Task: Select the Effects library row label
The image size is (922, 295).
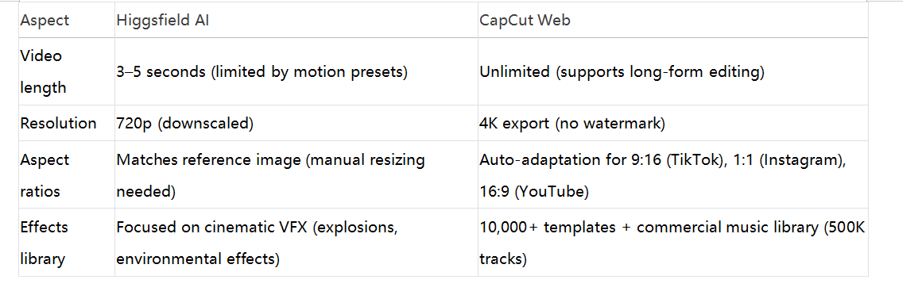Action: (67, 242)
